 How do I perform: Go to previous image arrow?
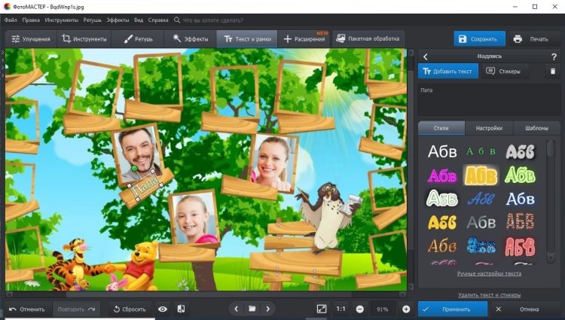pos(237,309)
